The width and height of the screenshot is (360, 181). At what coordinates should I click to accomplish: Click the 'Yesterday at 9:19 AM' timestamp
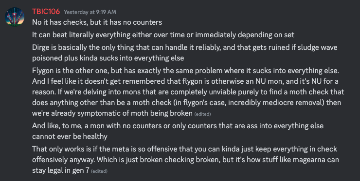coord(90,12)
